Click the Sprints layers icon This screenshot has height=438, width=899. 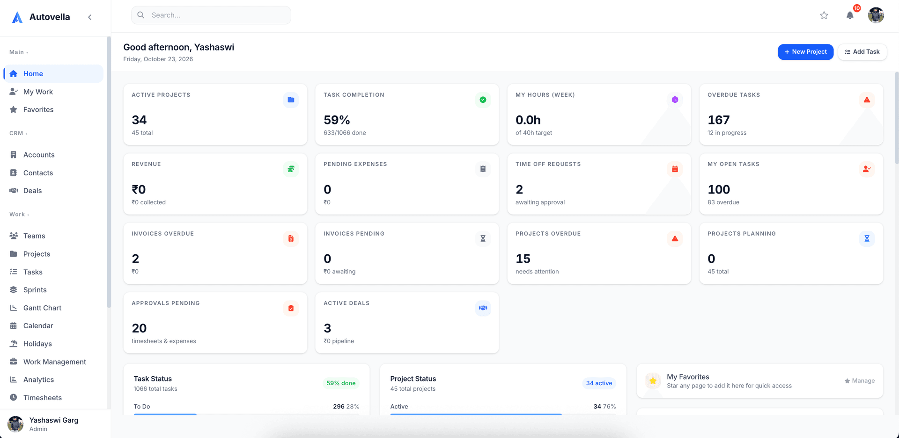[x=14, y=290]
